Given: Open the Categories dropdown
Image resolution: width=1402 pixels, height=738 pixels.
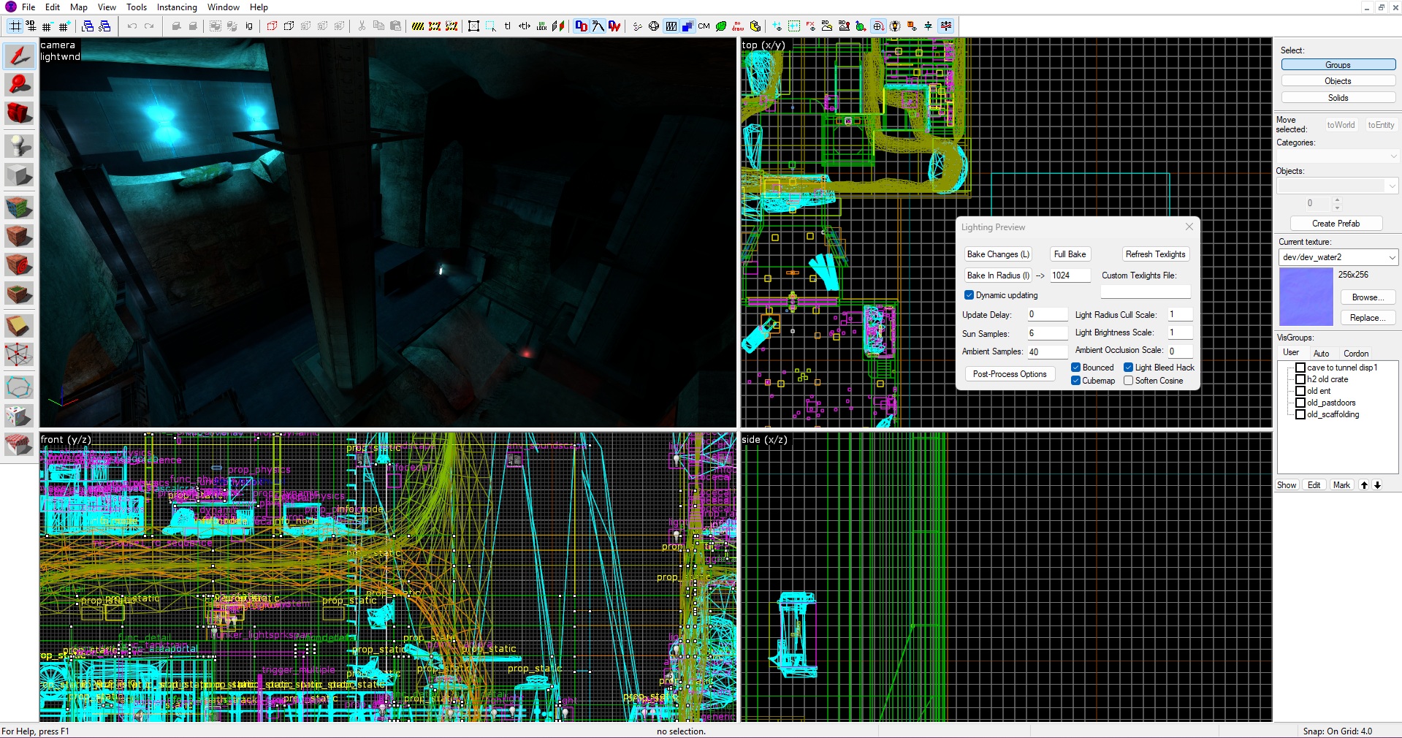Looking at the screenshot, I should point(1393,156).
